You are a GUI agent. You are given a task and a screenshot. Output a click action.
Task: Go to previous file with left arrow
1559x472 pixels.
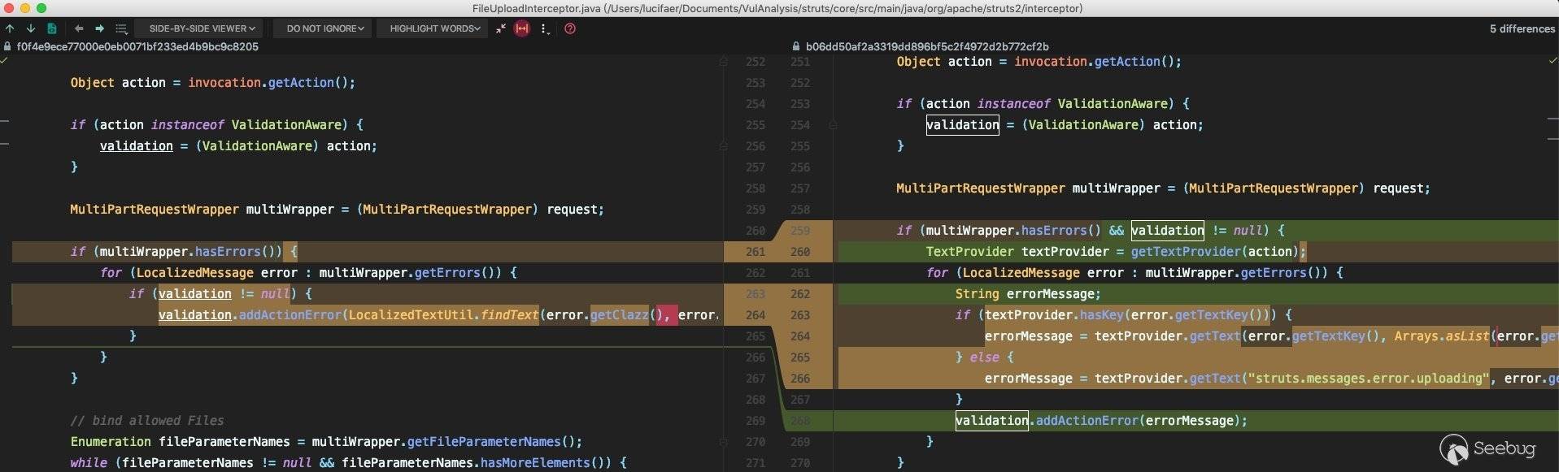[79, 28]
